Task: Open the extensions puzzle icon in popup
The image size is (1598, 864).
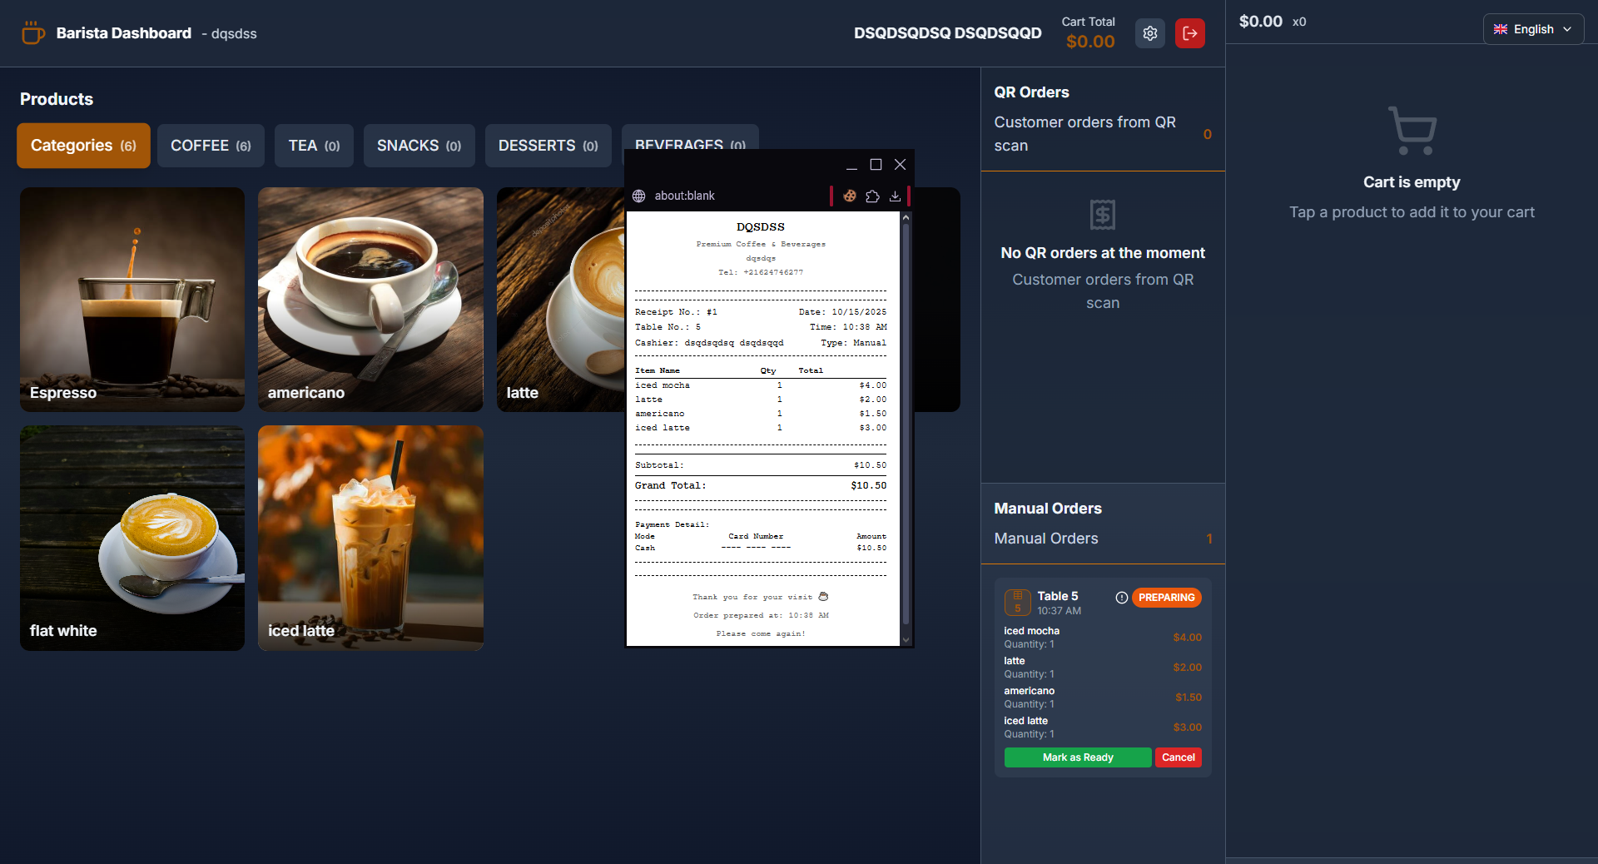Action: 872,196
